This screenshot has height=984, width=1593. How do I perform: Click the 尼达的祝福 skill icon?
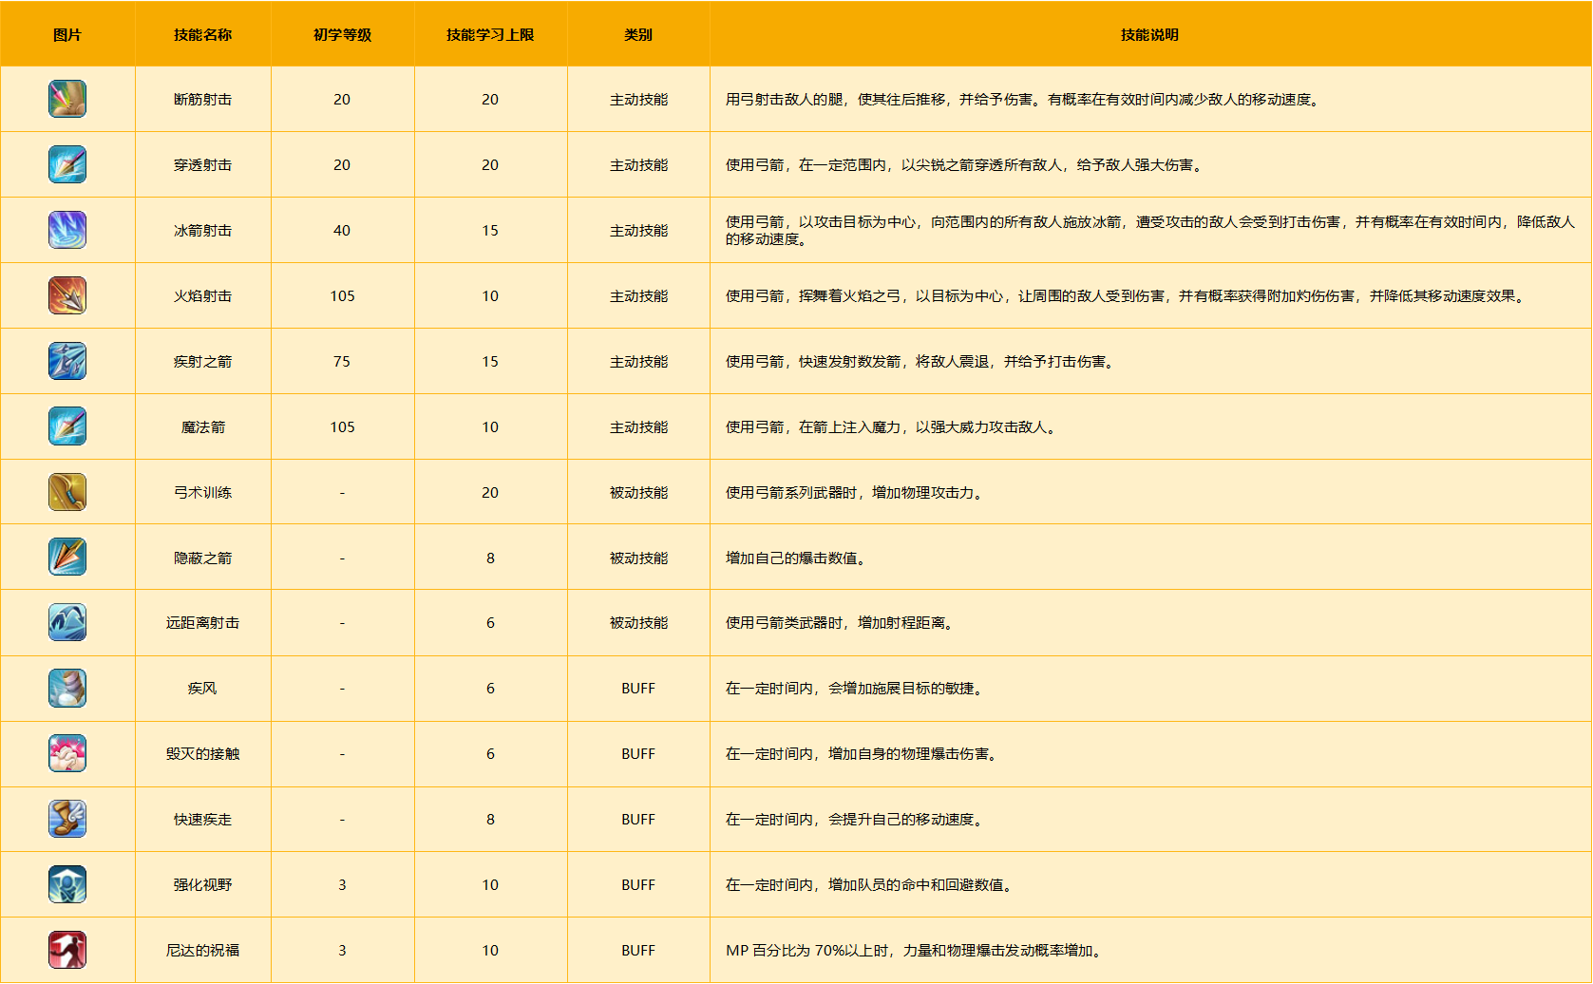[67, 950]
